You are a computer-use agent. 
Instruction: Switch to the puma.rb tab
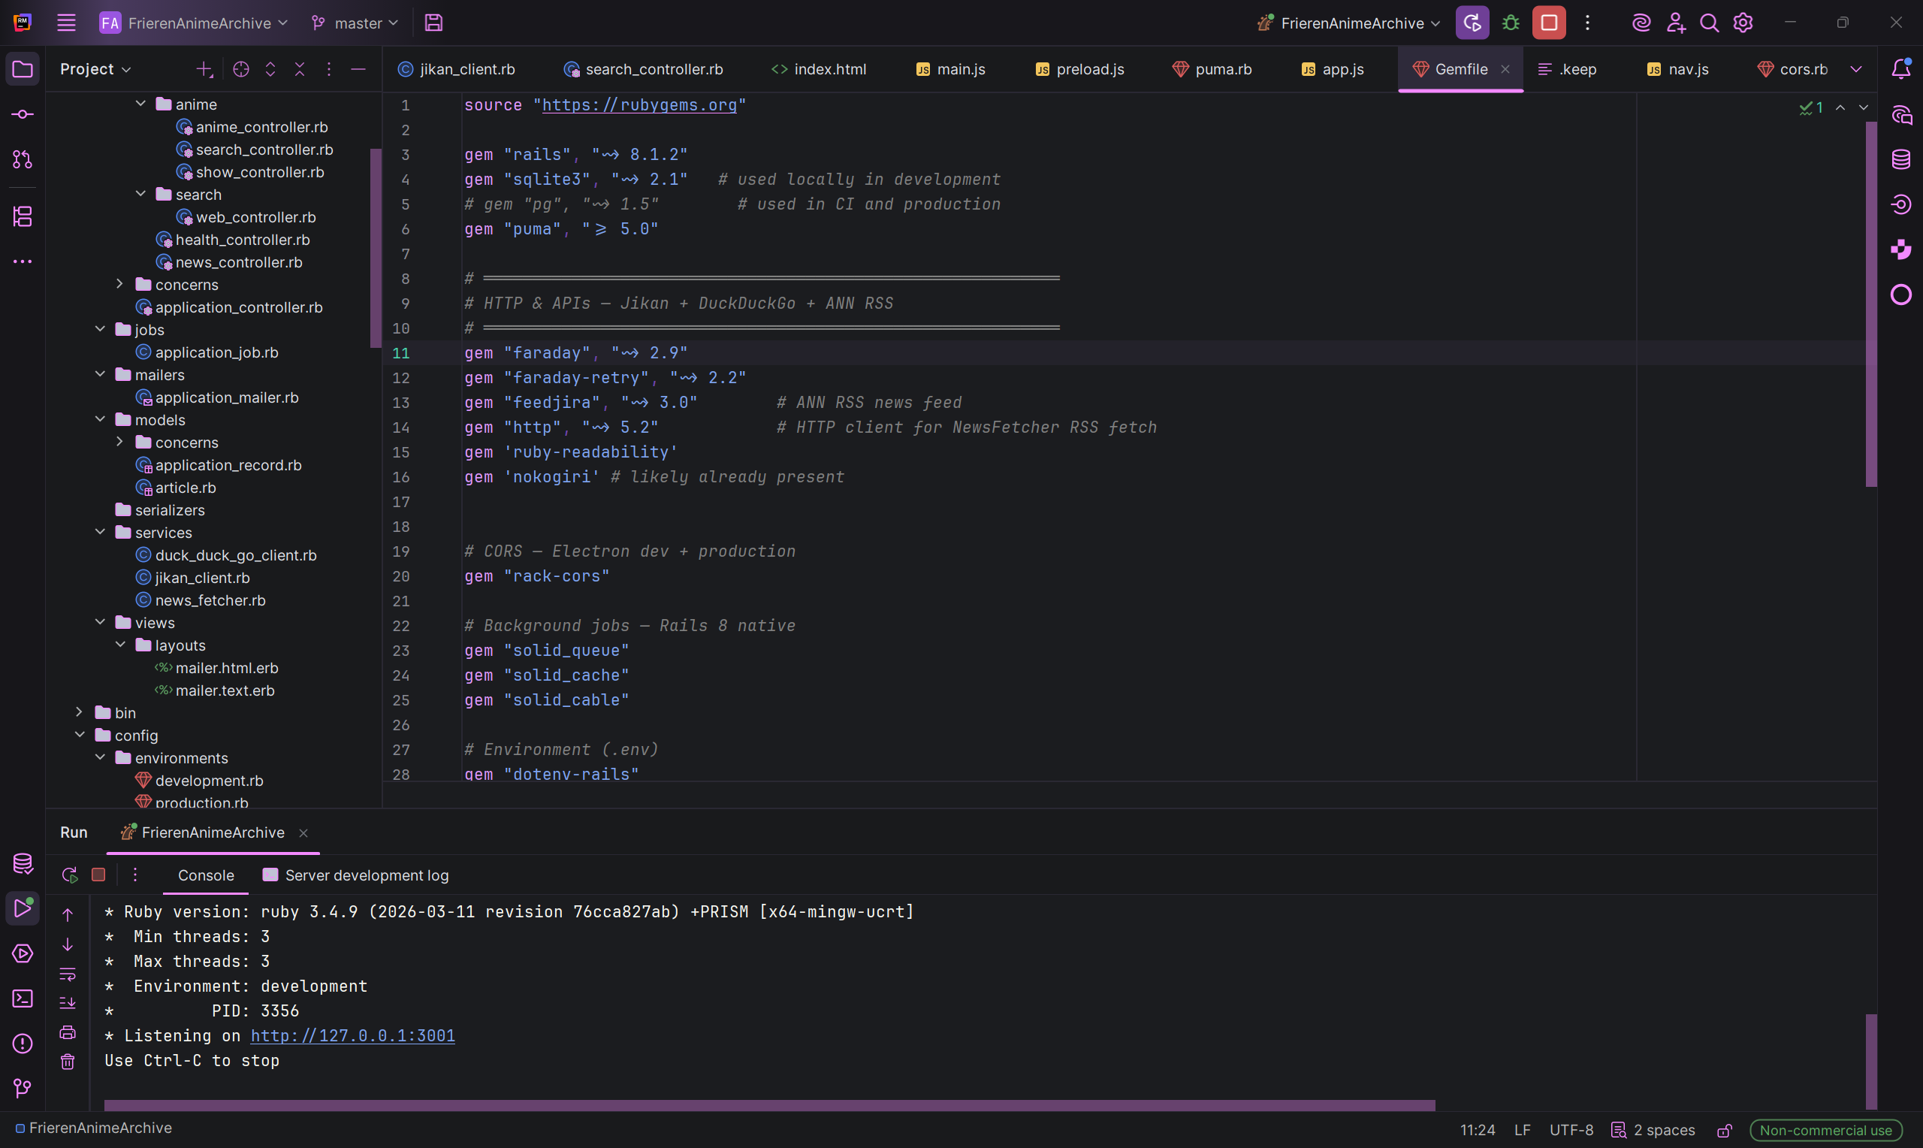[x=1212, y=69]
